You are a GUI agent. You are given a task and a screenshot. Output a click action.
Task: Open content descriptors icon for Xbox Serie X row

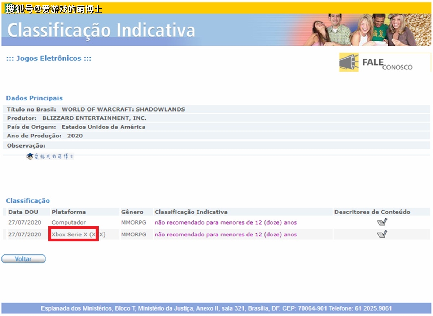click(382, 234)
